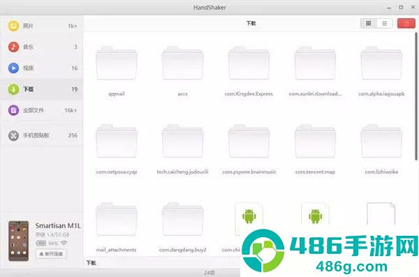Minimize the HandShaker window

(389, 8)
